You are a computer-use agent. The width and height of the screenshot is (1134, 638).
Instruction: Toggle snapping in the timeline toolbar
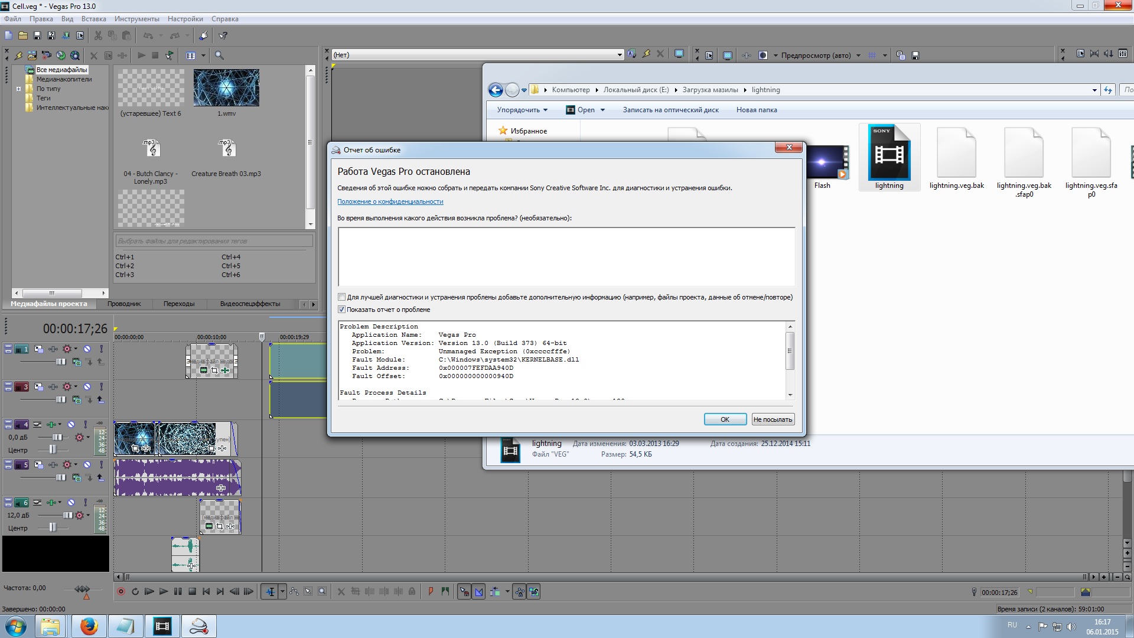pyautogui.click(x=464, y=592)
